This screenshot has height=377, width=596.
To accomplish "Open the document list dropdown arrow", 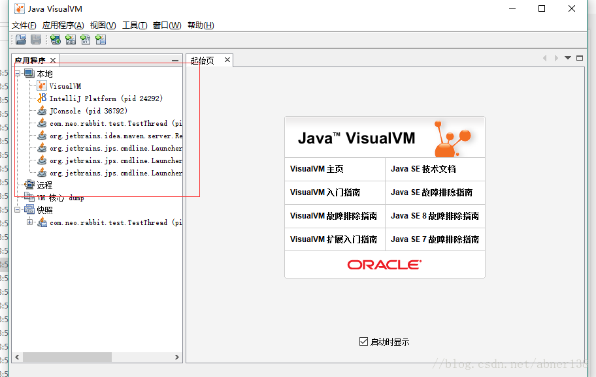I will click(568, 58).
